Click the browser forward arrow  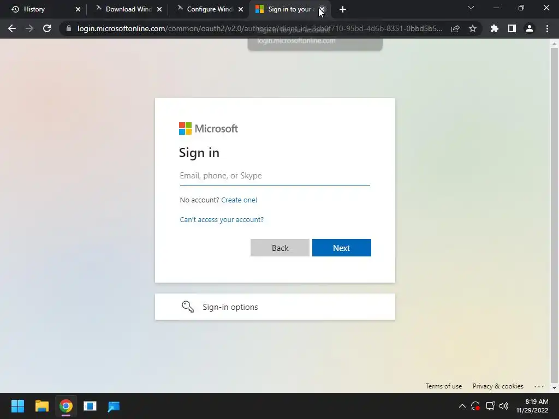[29, 28]
